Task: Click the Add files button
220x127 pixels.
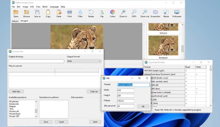Action: click(x=16, y=92)
